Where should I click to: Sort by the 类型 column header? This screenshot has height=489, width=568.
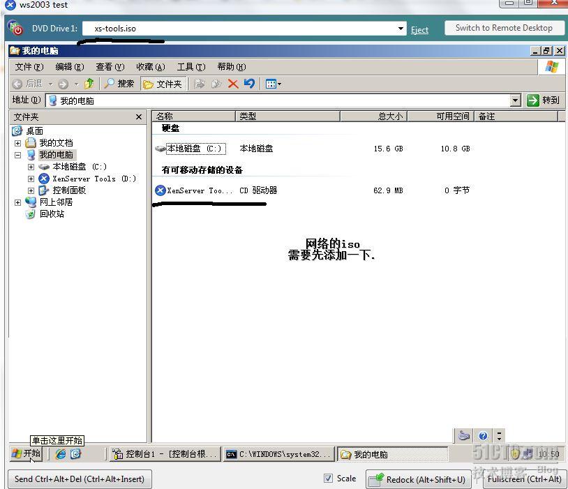tap(288, 116)
